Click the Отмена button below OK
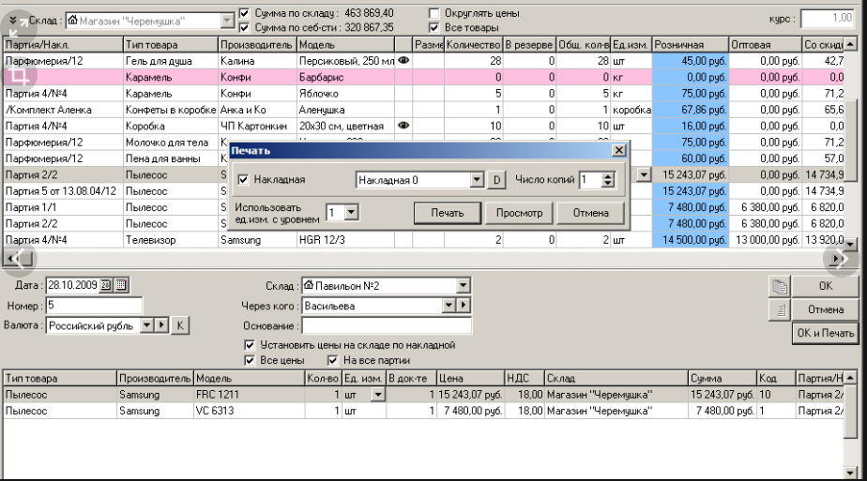The image size is (867, 481). pyautogui.click(x=826, y=309)
